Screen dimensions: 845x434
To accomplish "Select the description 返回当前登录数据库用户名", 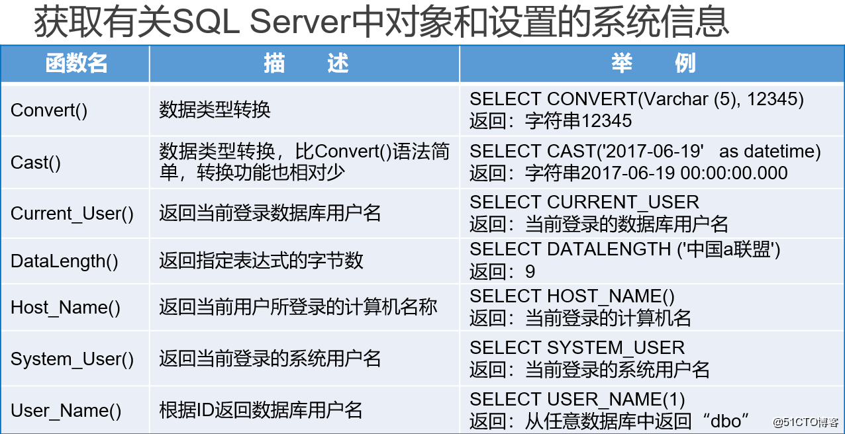I will 270,213.
